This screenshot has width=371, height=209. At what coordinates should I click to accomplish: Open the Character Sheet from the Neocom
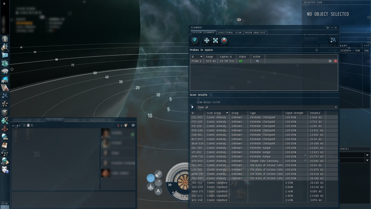tap(5, 39)
